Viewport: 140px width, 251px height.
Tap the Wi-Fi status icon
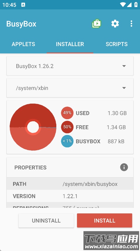(x=123, y=5)
